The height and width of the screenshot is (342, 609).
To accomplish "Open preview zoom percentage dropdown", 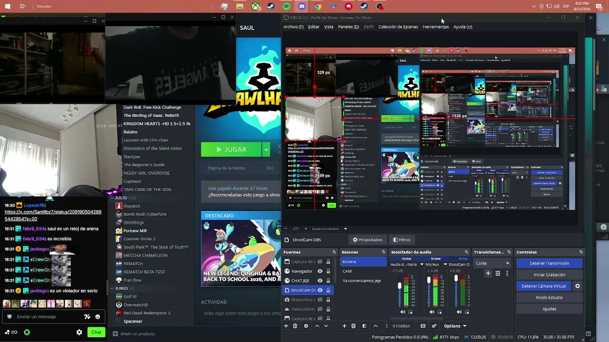I will (345, 229).
